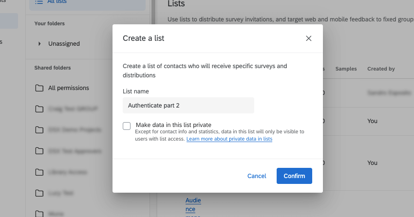The height and width of the screenshot is (217, 414).
Task: Click the folder icon beside Lucy Test
Action: (x=39, y=193)
